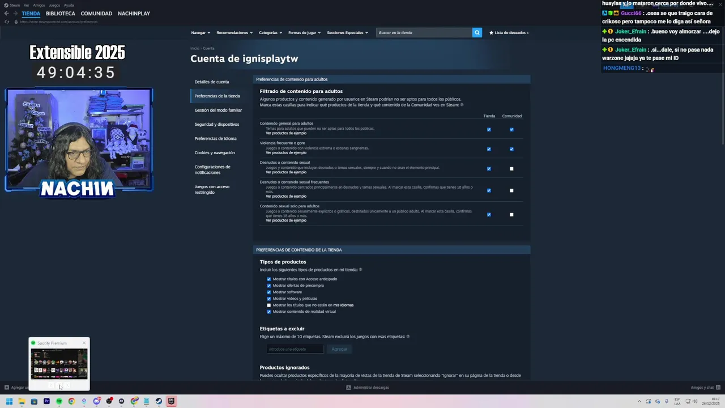Open Gestión del modo familiar section
The width and height of the screenshot is (725, 408).
click(218, 110)
